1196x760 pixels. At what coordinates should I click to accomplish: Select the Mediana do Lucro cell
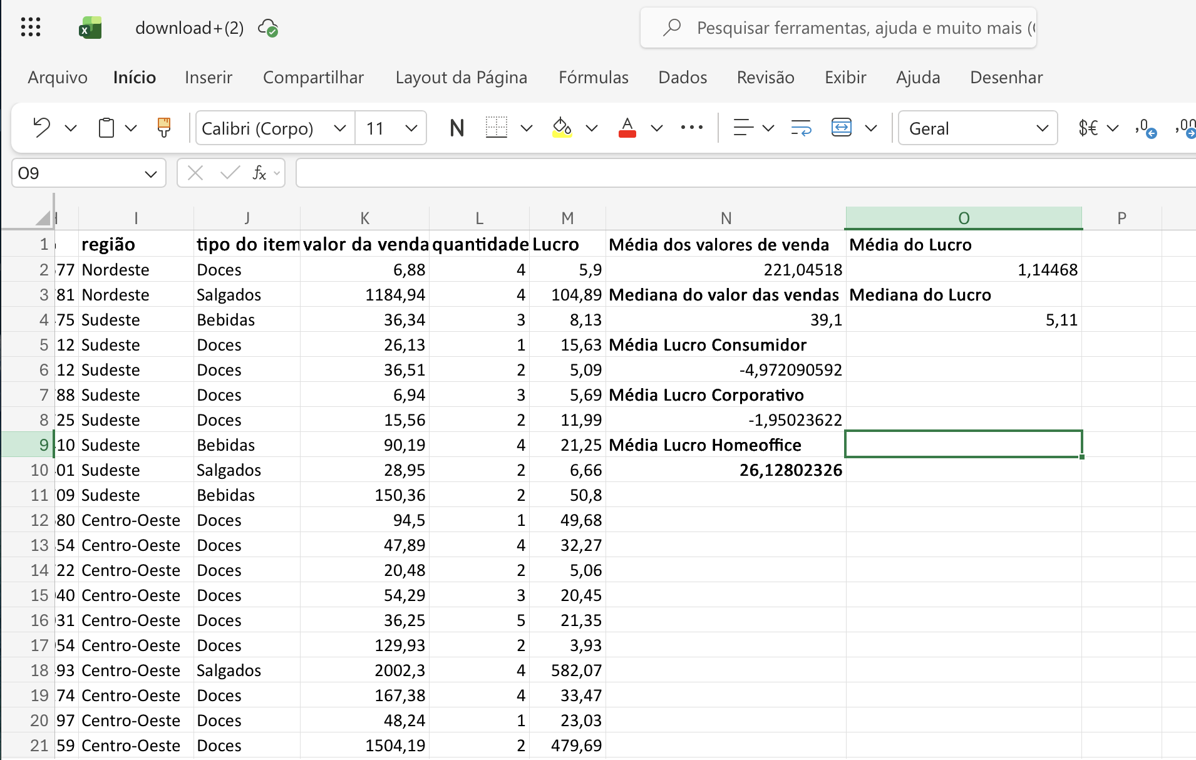964,294
